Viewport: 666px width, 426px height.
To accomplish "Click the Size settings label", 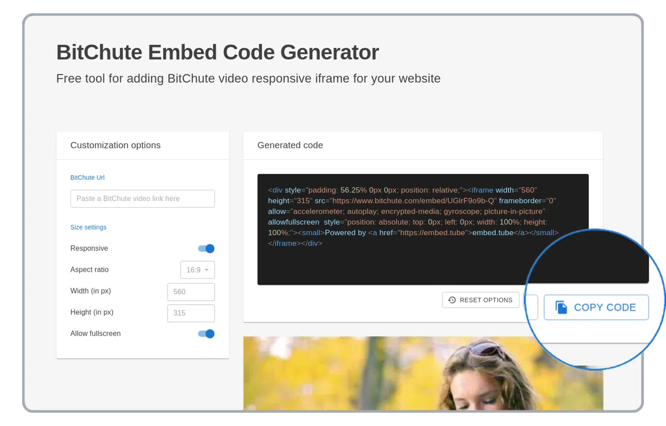I will click(88, 227).
